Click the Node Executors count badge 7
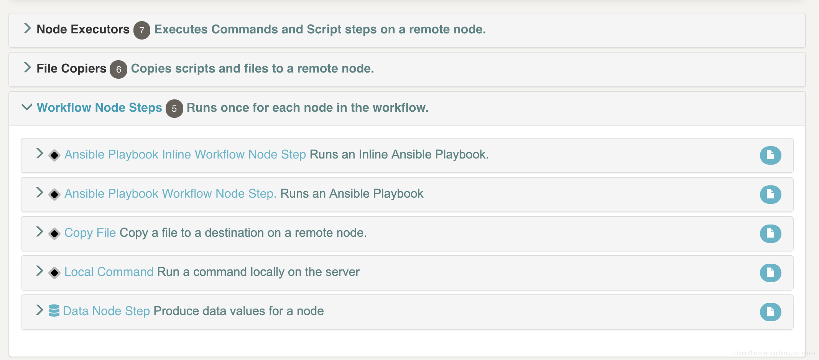 [142, 30]
